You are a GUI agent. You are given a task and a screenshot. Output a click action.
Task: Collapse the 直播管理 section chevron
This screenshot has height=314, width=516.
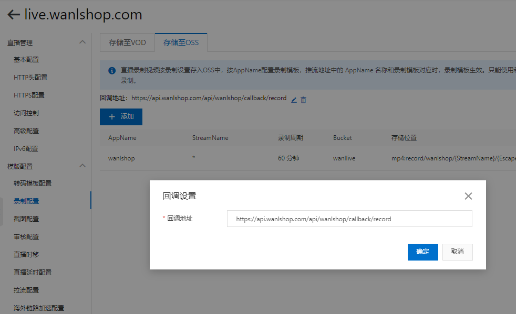(82, 42)
